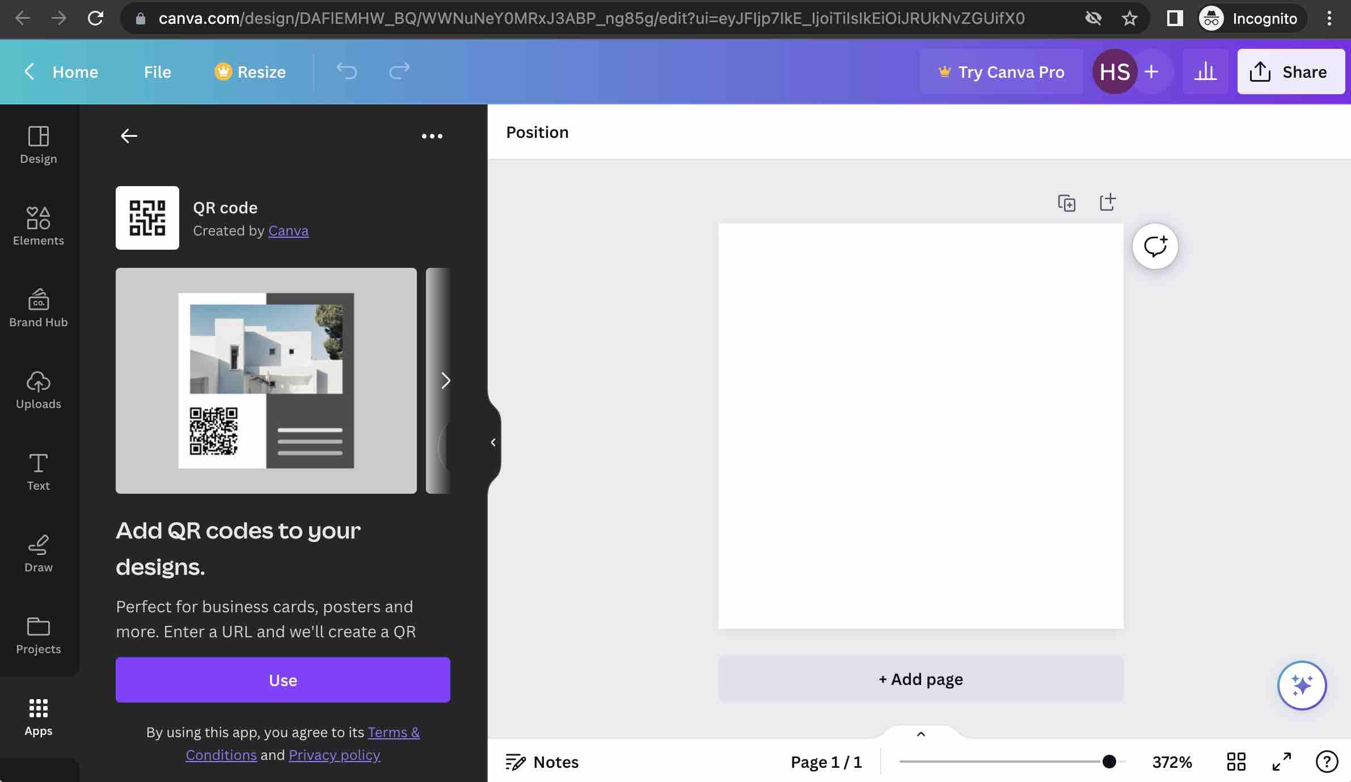Click the 372% zoom level value

[x=1172, y=762]
